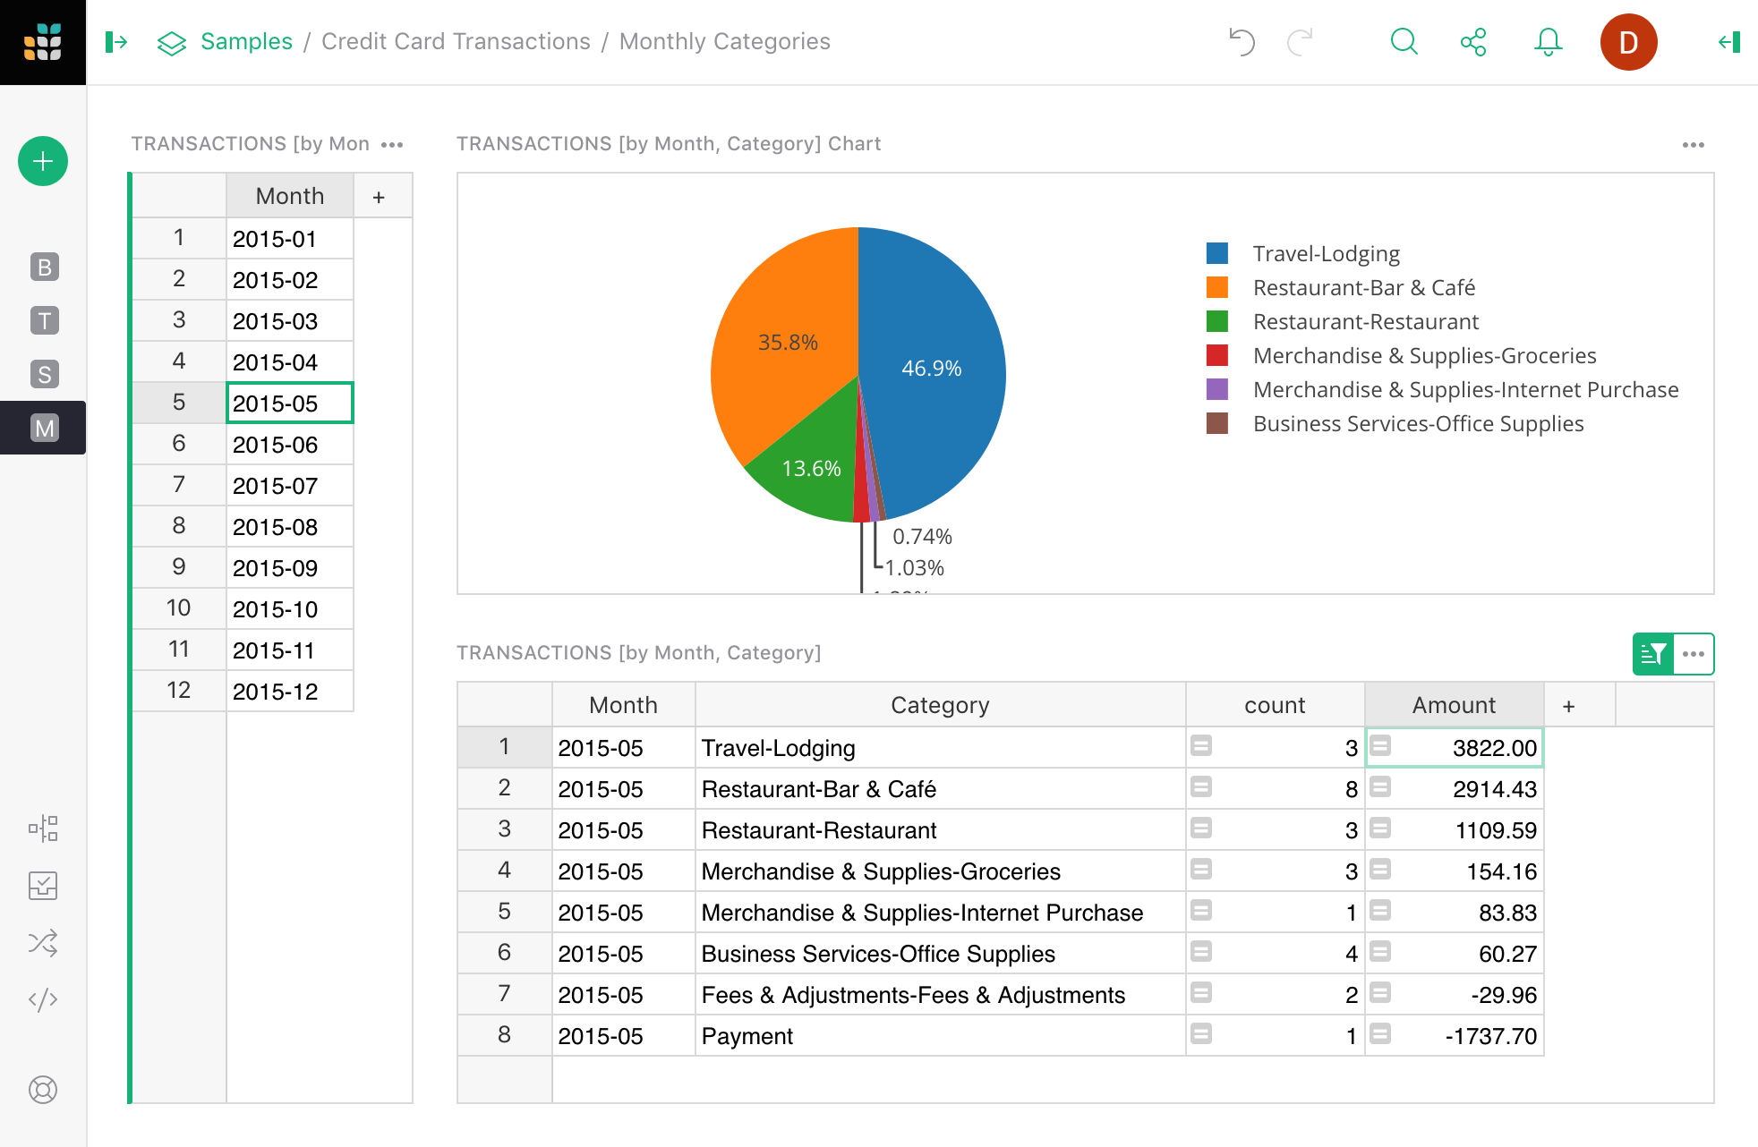Click the + column header in transactions table

(1568, 705)
